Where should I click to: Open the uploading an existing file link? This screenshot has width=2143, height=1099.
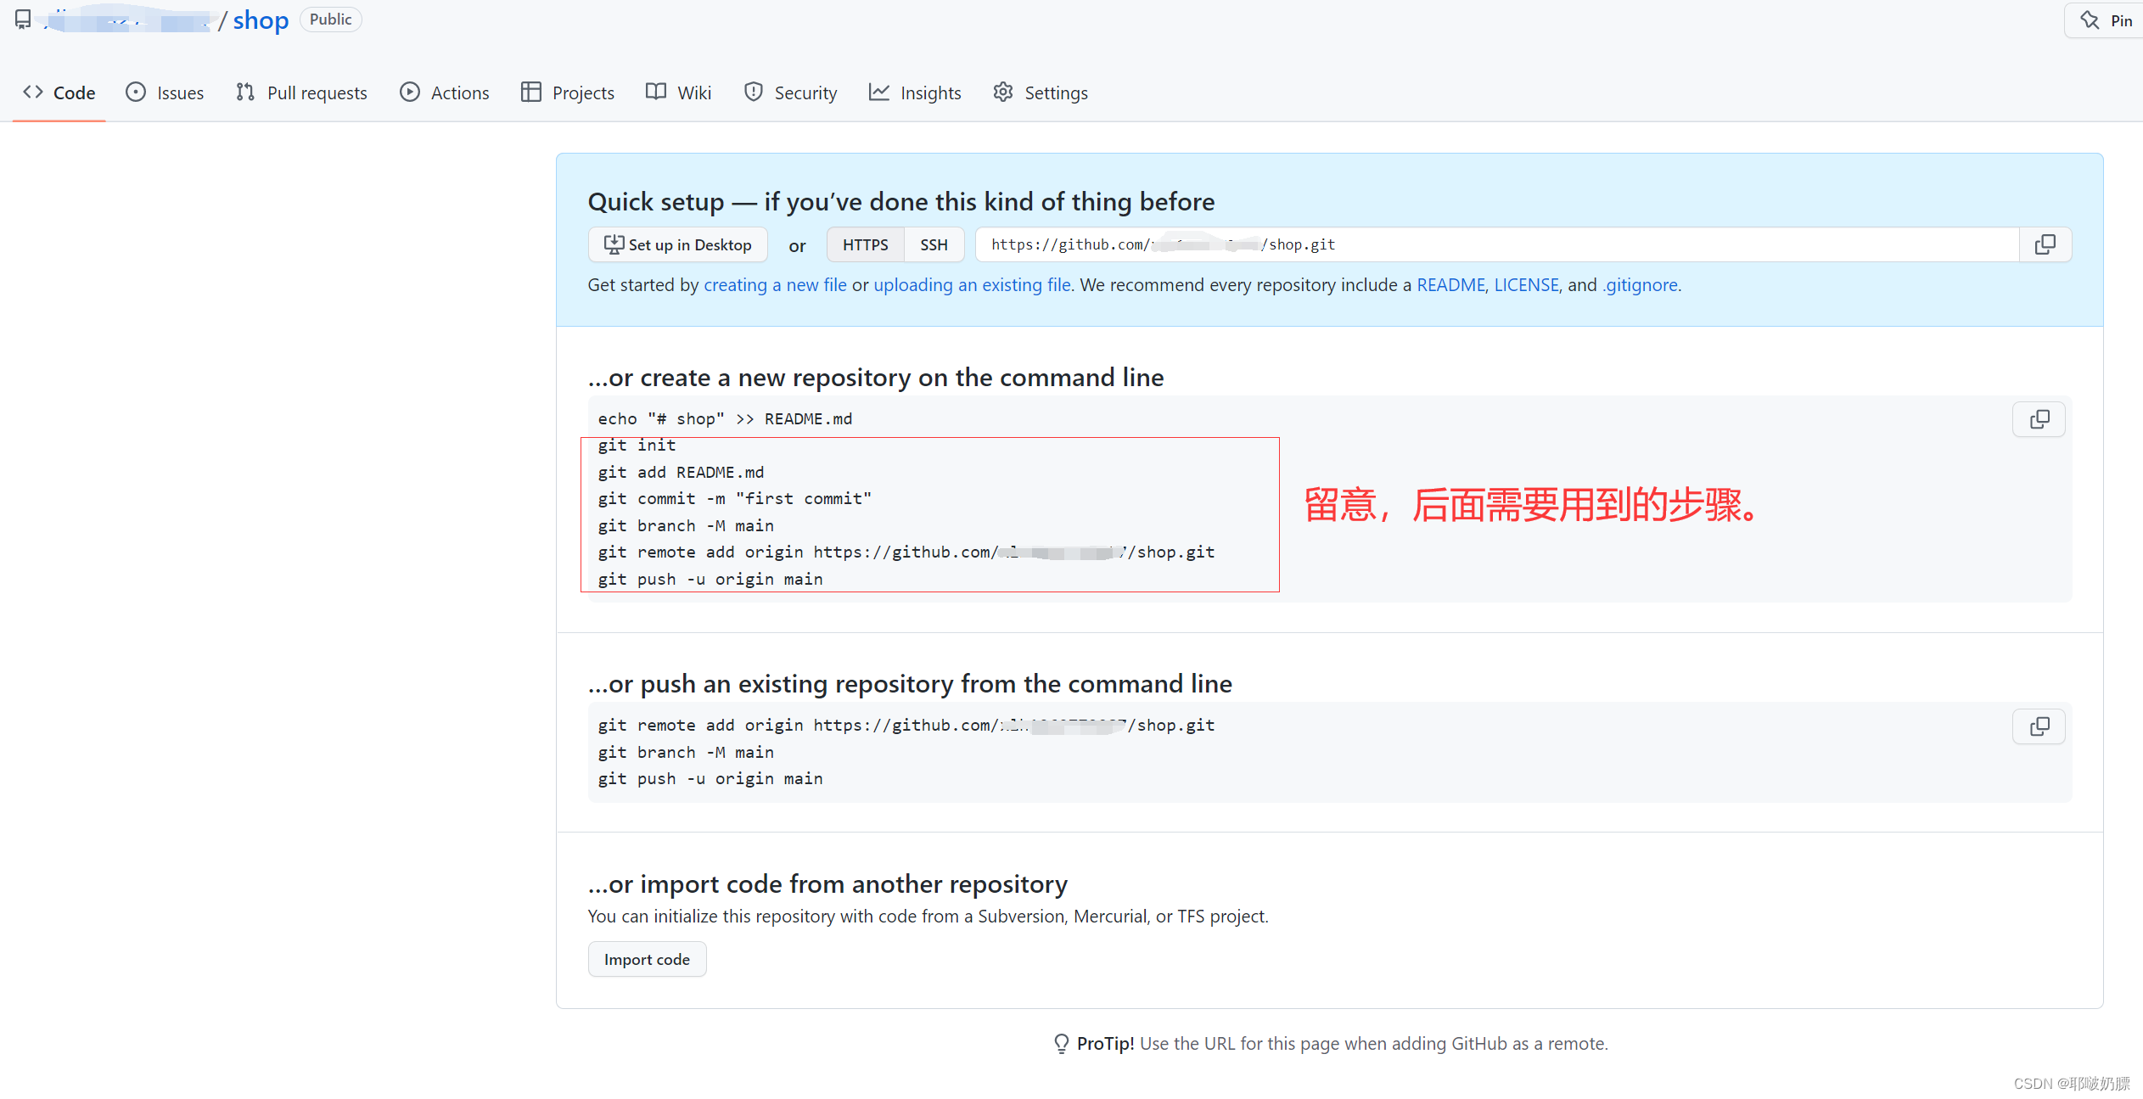click(x=972, y=285)
